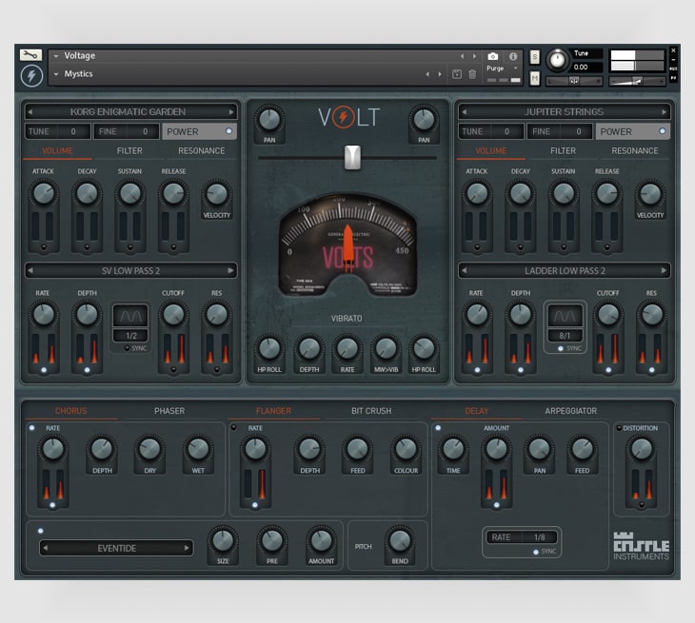The width and height of the screenshot is (695, 623).
Task: Open the right LFO 8/1 rate selector
Action: [x=565, y=336]
